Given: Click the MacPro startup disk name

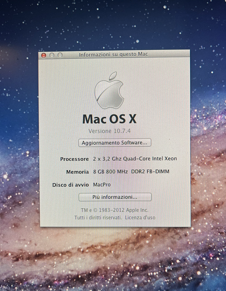Looking at the screenshot, I should (101, 185).
